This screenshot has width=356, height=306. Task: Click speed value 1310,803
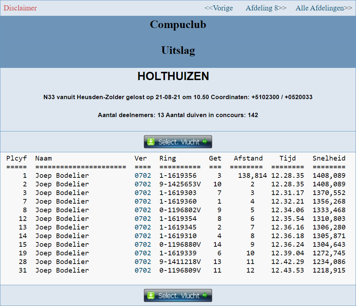point(329,219)
